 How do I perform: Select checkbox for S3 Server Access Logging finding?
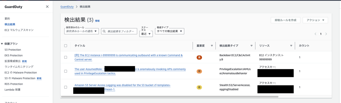pyautogui.click(x=66, y=87)
